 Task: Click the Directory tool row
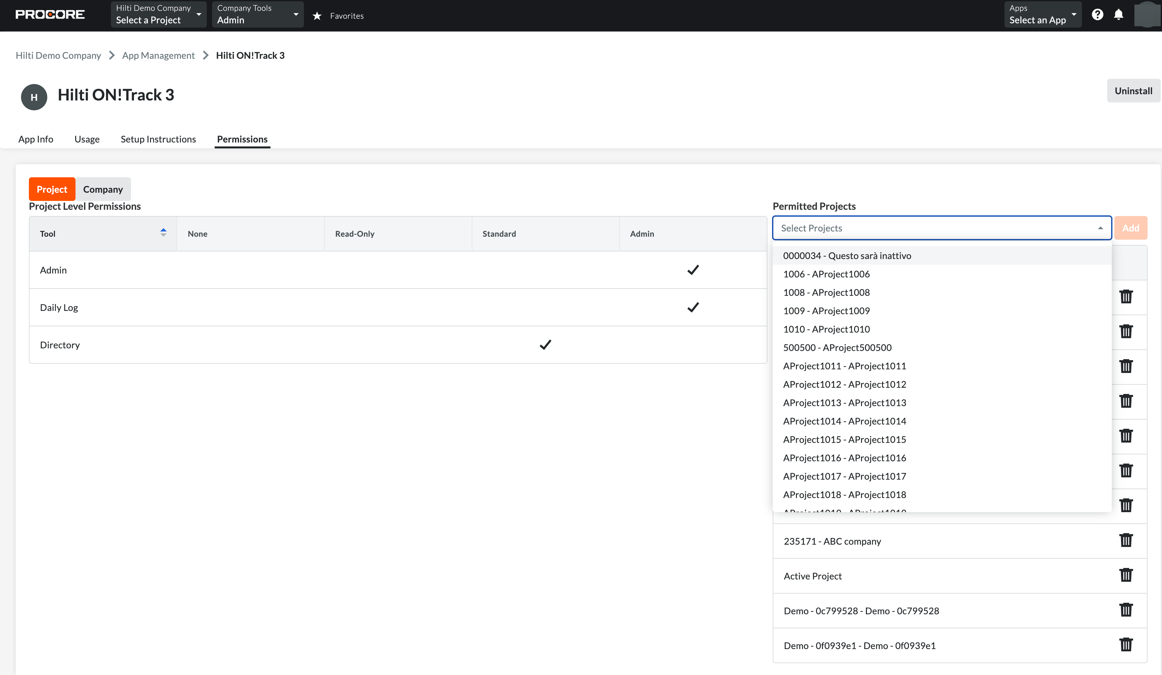(398, 345)
